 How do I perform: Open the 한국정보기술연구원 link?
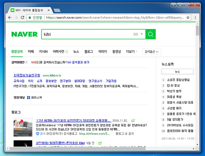(27, 75)
